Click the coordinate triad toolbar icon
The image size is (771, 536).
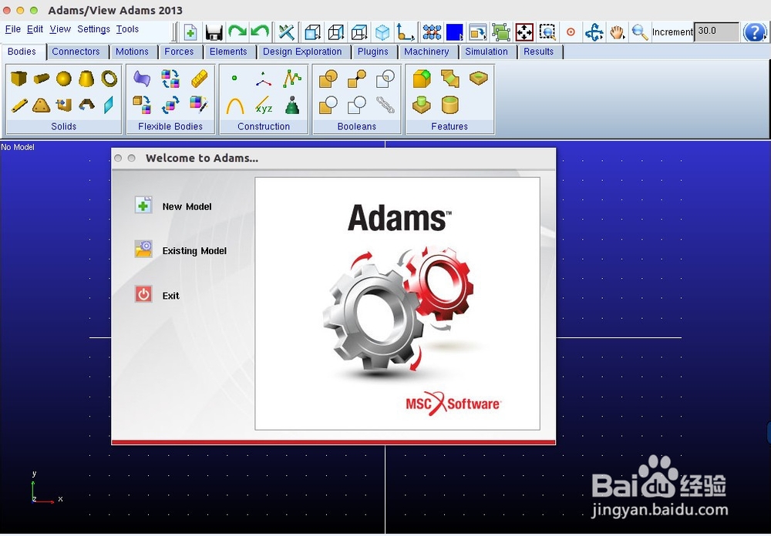[406, 32]
